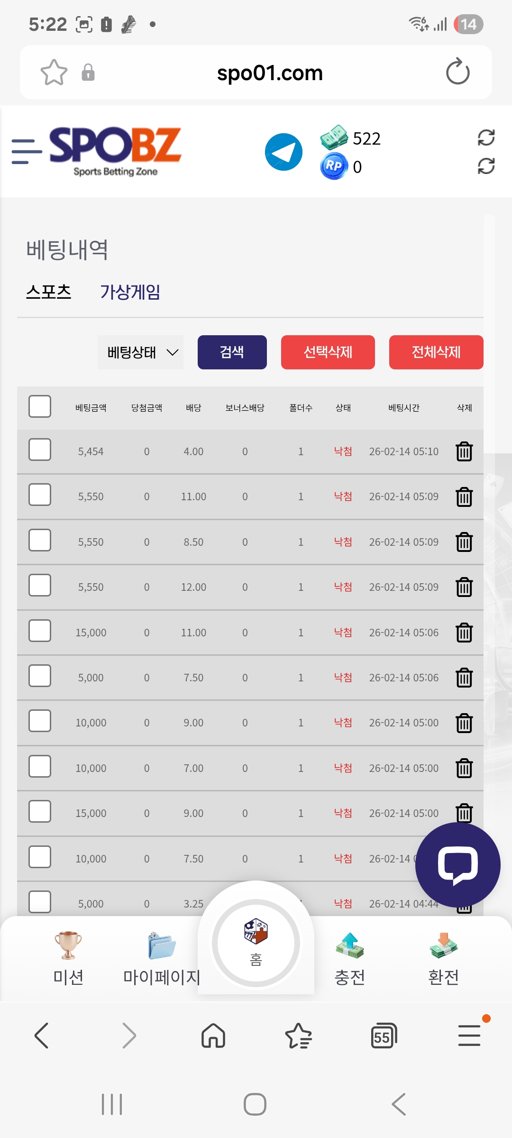
Task: Switch to the 가상게임 tab
Action: pos(130,292)
